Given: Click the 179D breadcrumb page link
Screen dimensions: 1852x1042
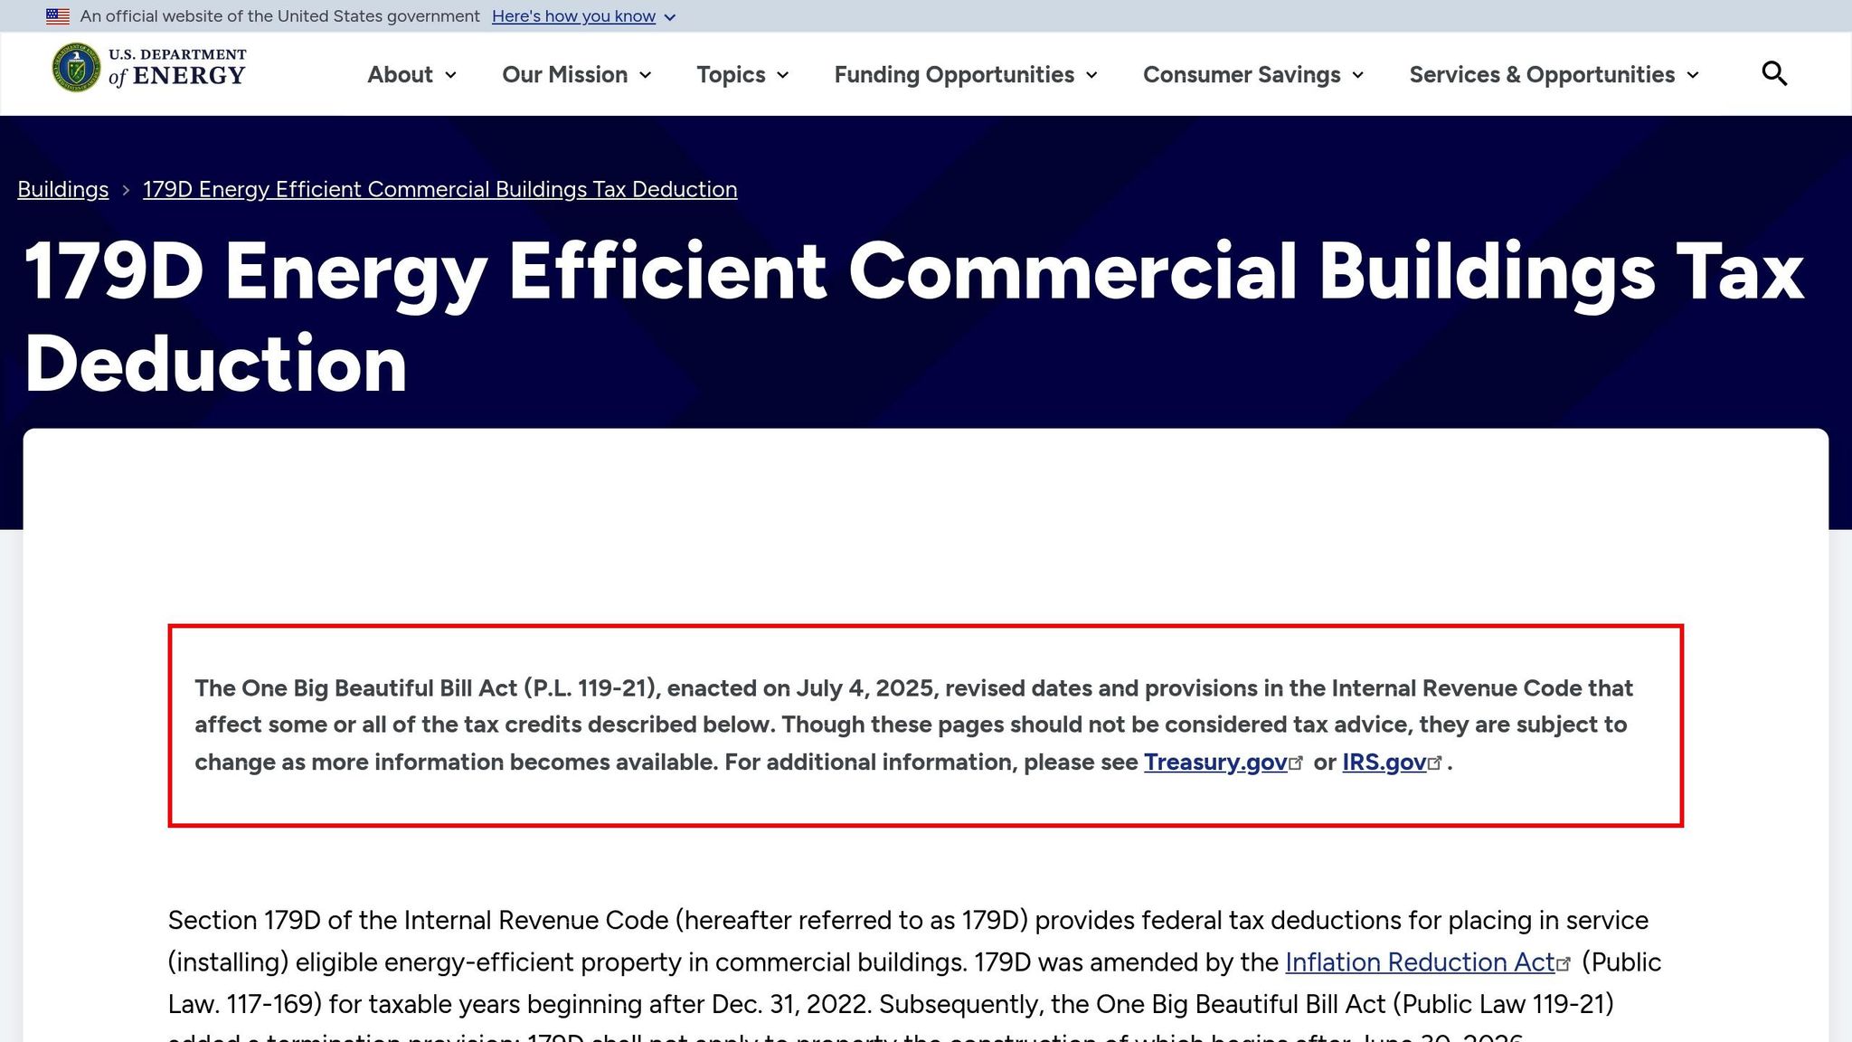Looking at the screenshot, I should 439,190.
